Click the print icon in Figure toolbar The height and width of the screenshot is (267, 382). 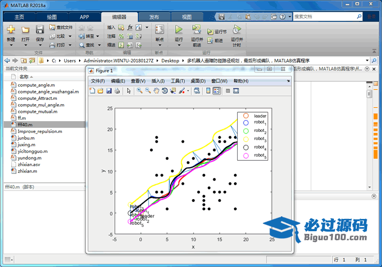pyautogui.click(x=117, y=91)
